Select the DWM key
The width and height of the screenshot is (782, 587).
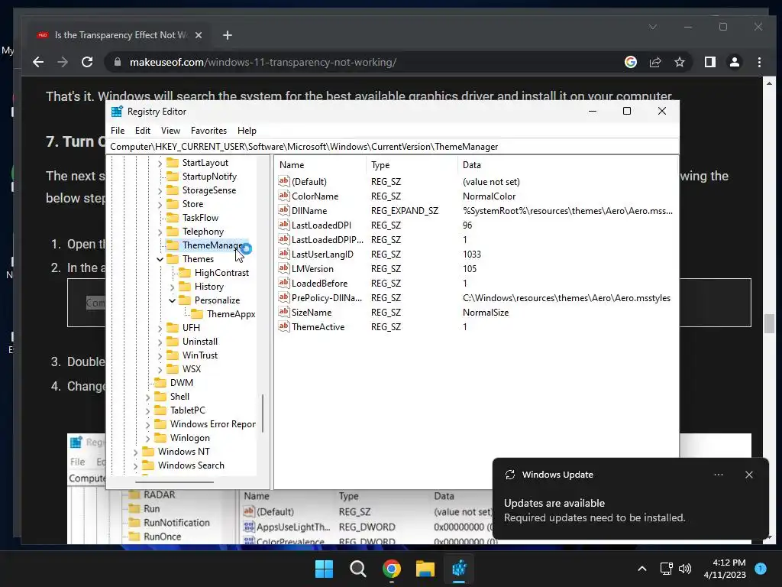click(x=182, y=383)
